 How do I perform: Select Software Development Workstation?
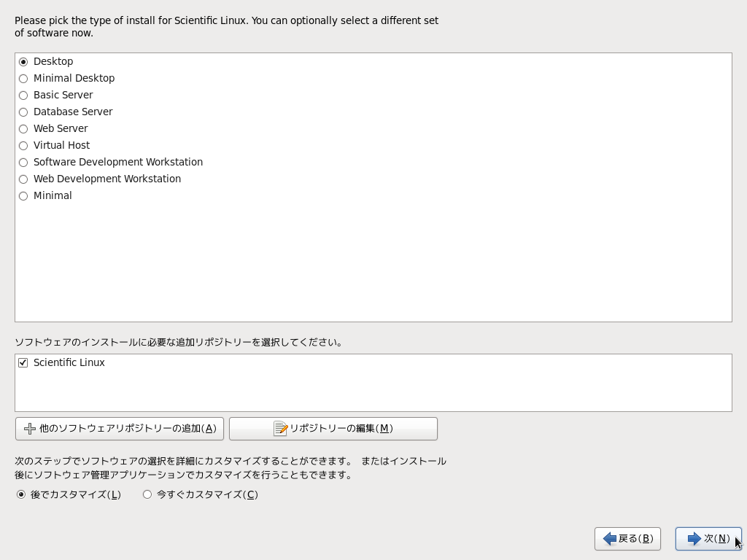coord(23,163)
